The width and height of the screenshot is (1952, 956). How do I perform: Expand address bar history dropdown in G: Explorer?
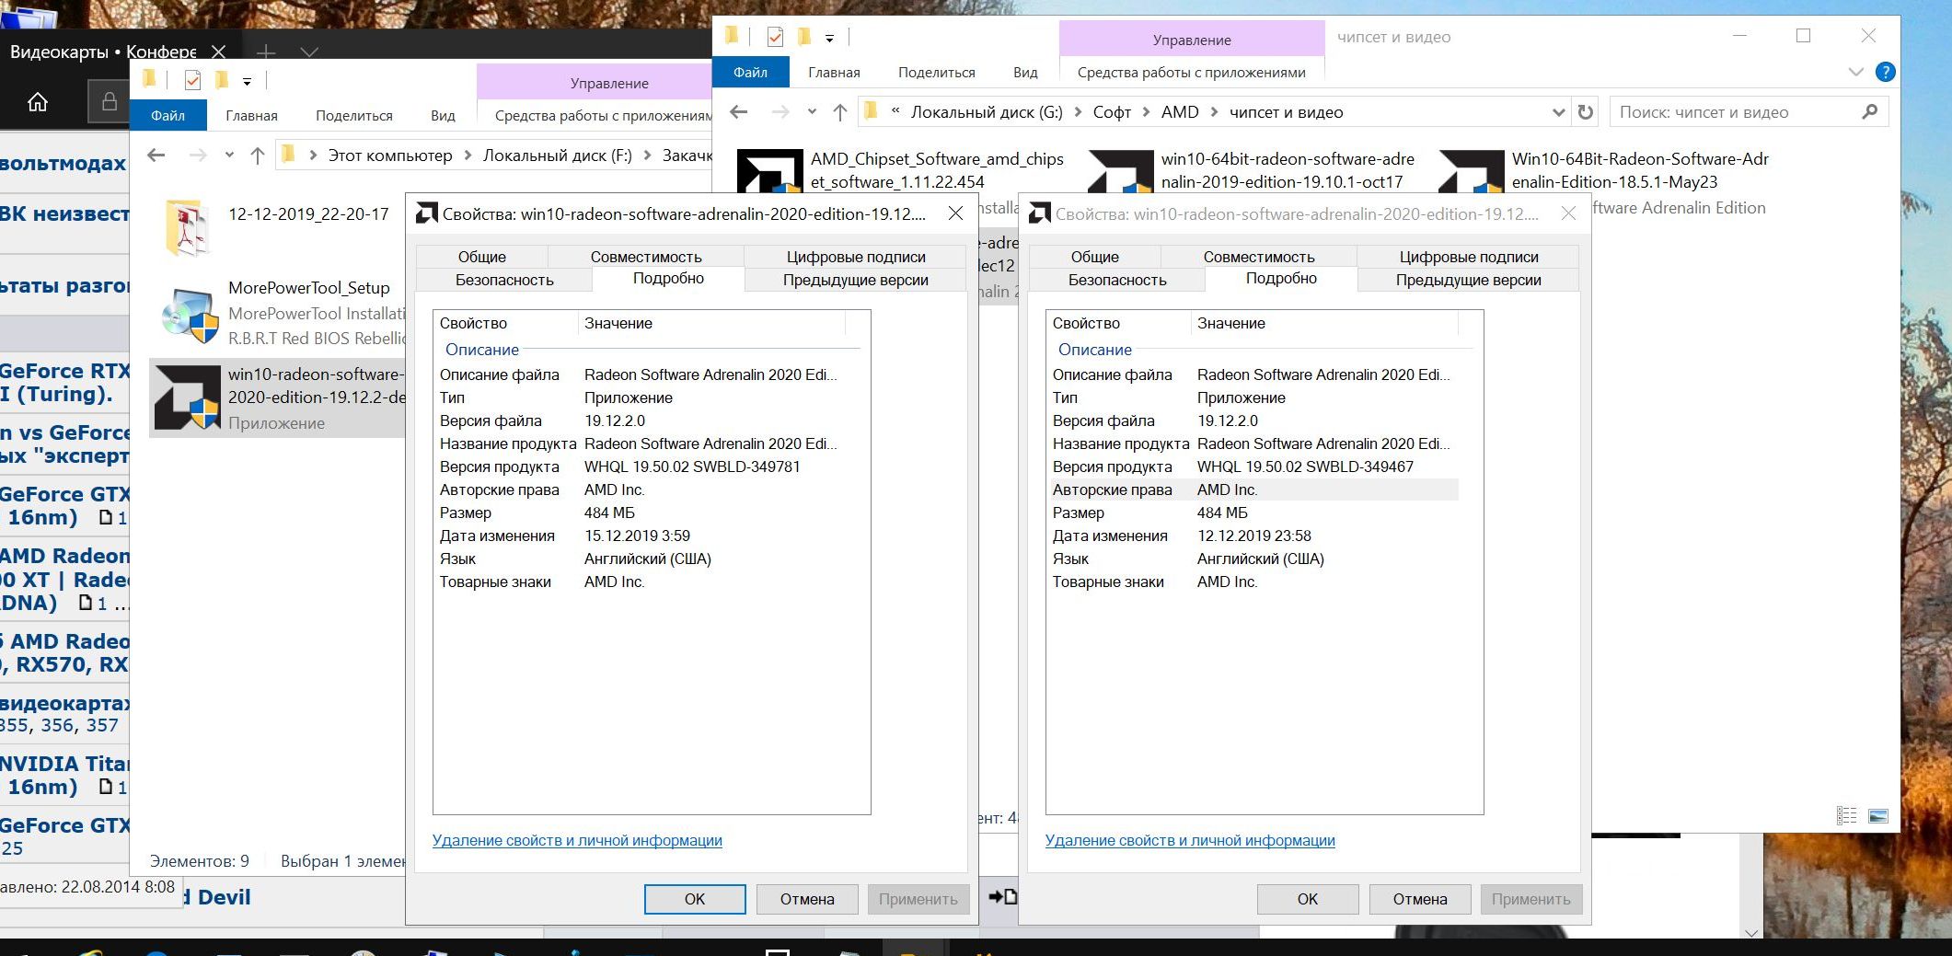click(1558, 112)
